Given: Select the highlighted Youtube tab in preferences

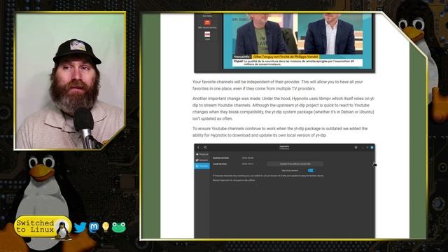Looking at the screenshot, I should coord(202,166).
